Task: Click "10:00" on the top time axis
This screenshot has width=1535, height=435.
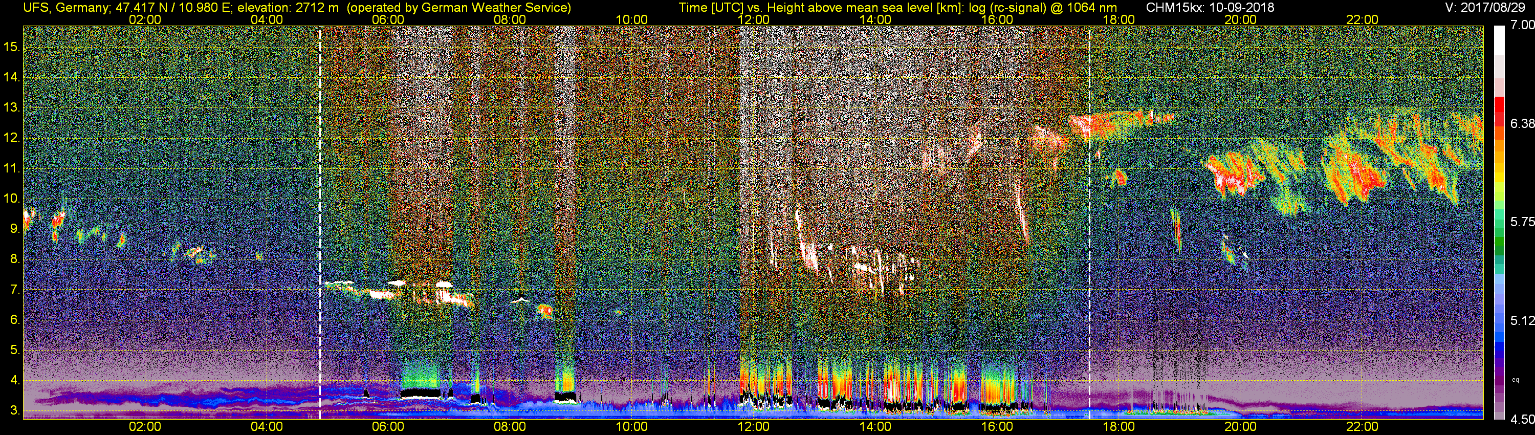Action: 631,19
